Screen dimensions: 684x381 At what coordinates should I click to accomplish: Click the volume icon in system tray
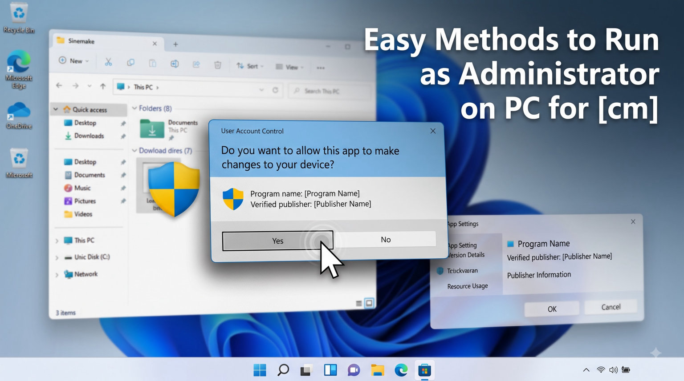[x=613, y=370]
